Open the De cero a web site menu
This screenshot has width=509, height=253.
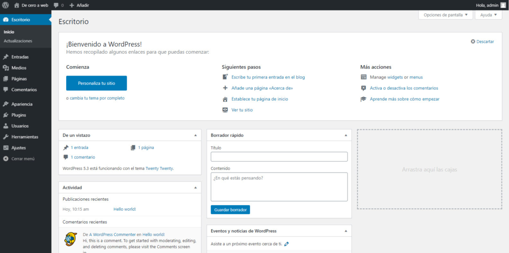tap(31, 5)
